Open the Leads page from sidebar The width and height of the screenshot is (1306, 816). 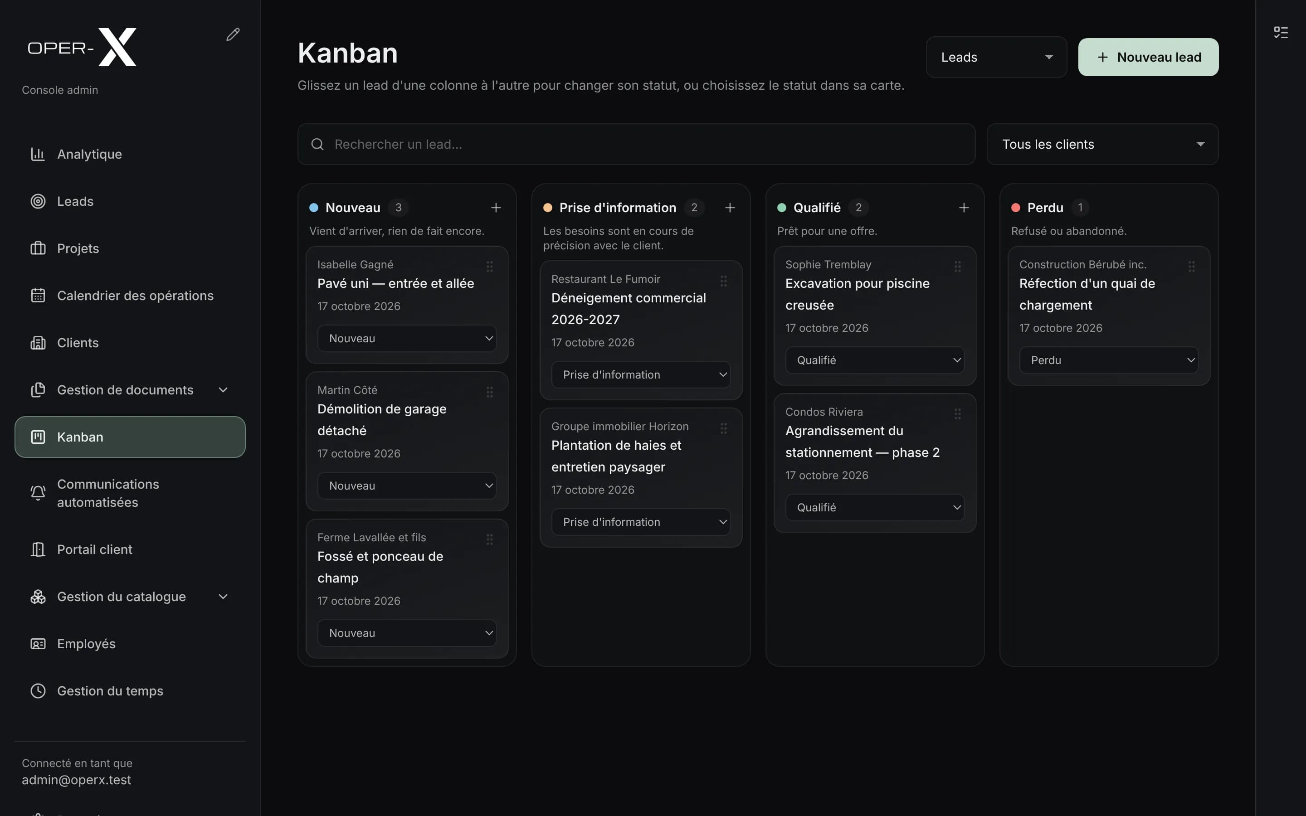pos(130,201)
